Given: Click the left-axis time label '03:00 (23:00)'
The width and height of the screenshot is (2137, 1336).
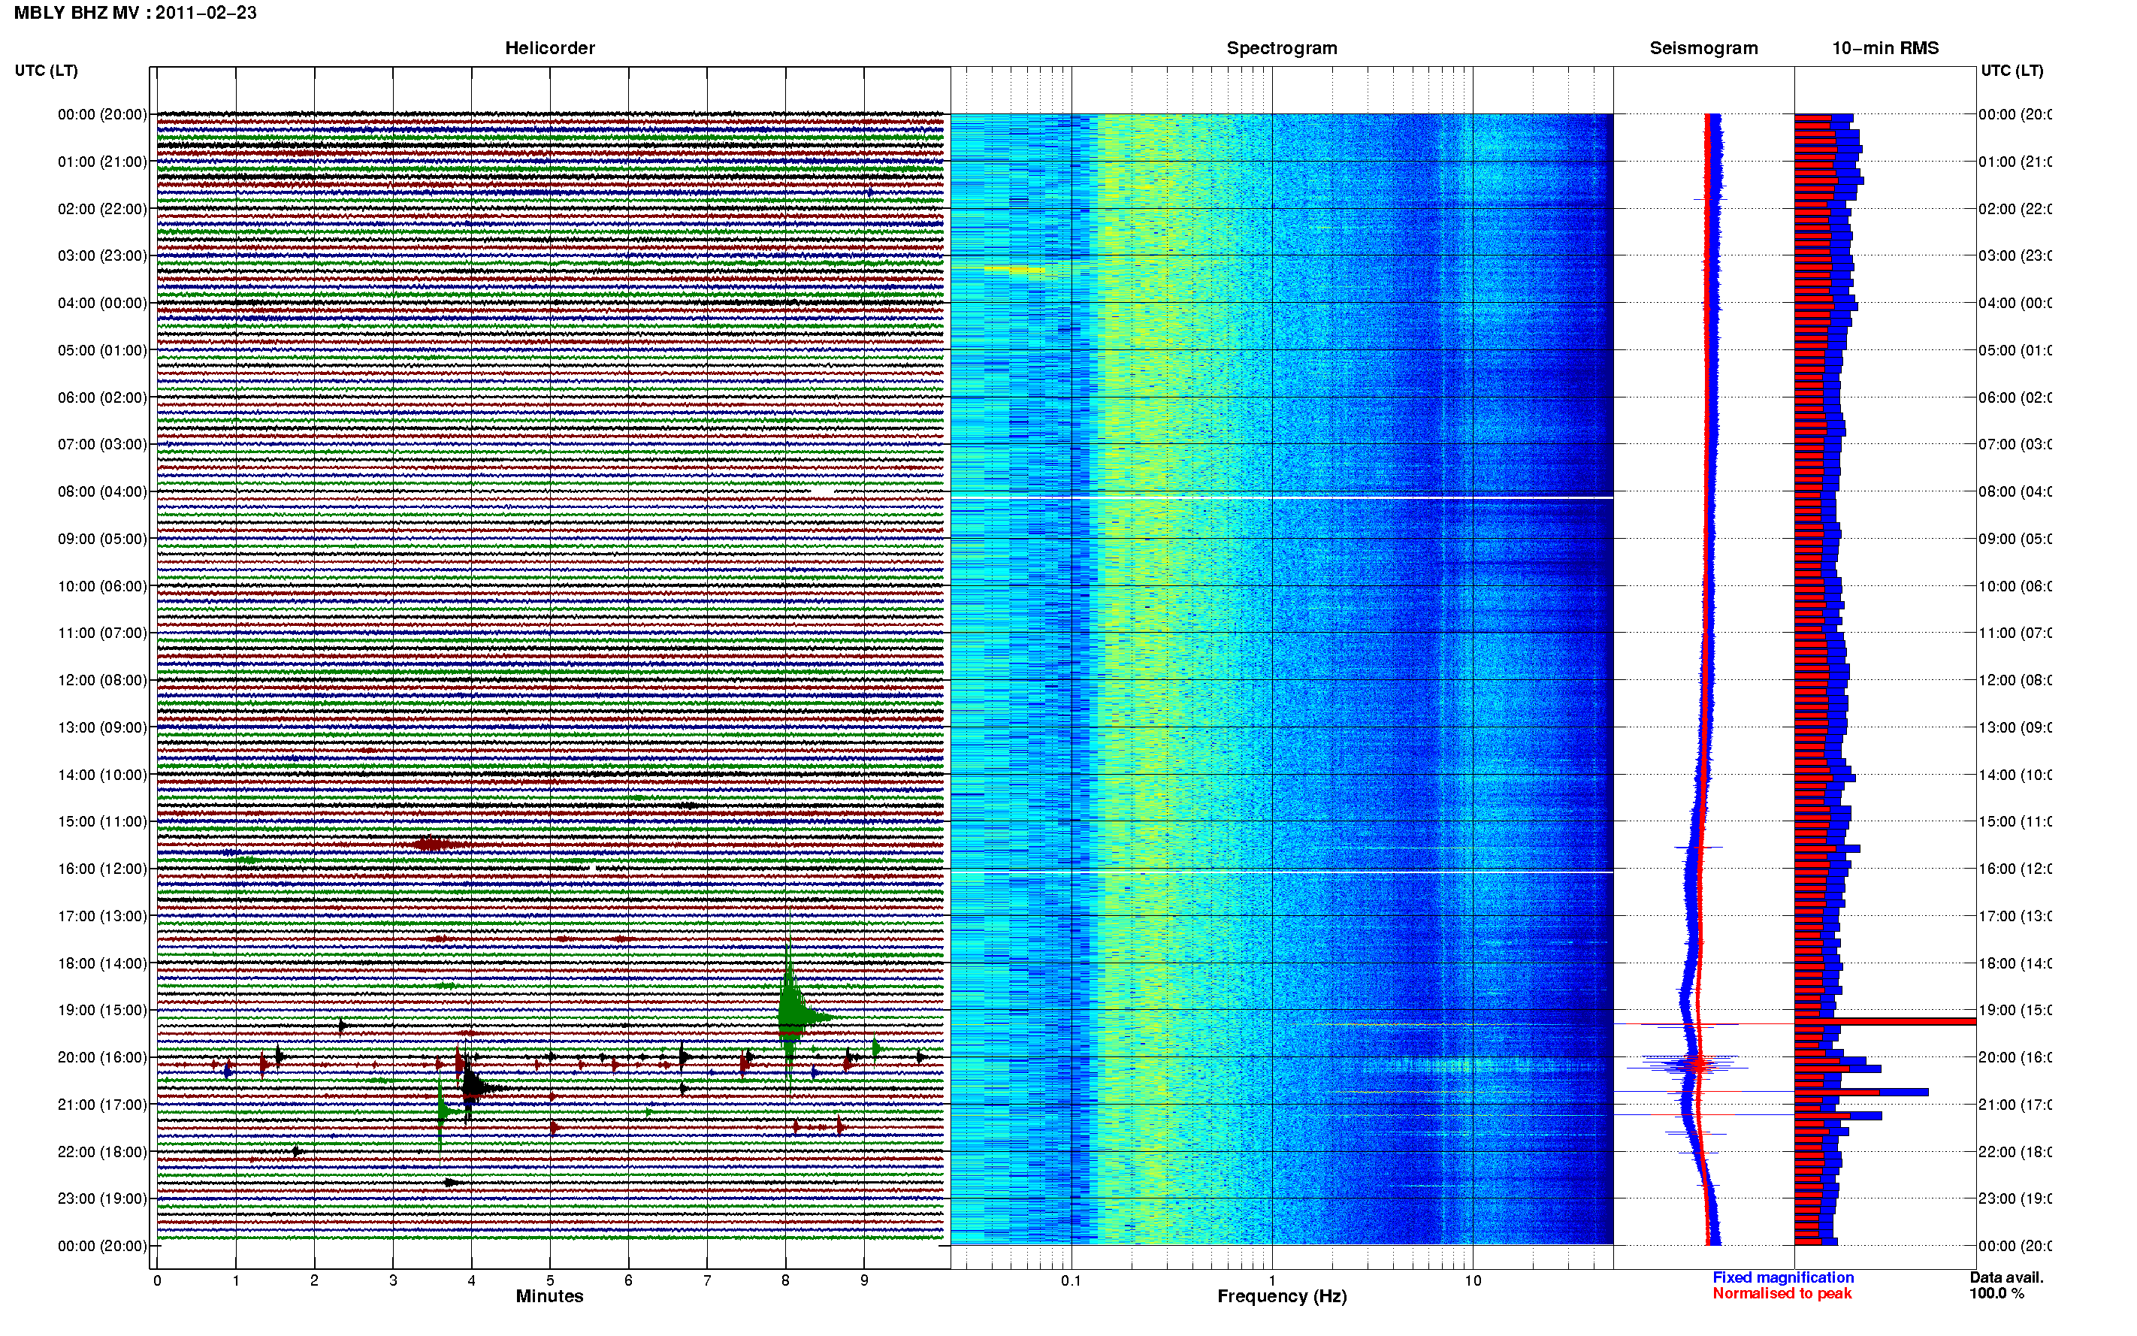Looking at the screenshot, I should point(102,256).
